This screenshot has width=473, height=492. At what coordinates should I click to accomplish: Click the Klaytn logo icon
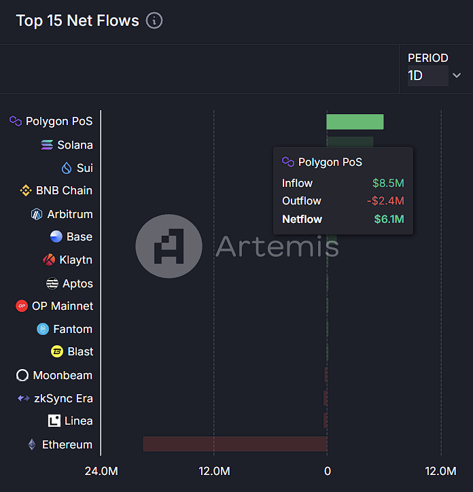49,260
